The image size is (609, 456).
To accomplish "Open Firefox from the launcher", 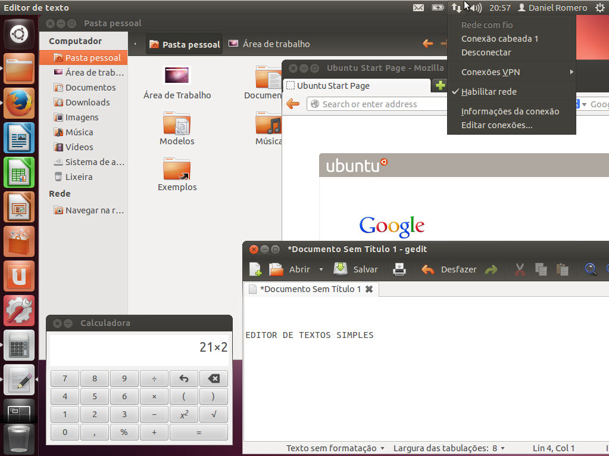I will point(19,104).
